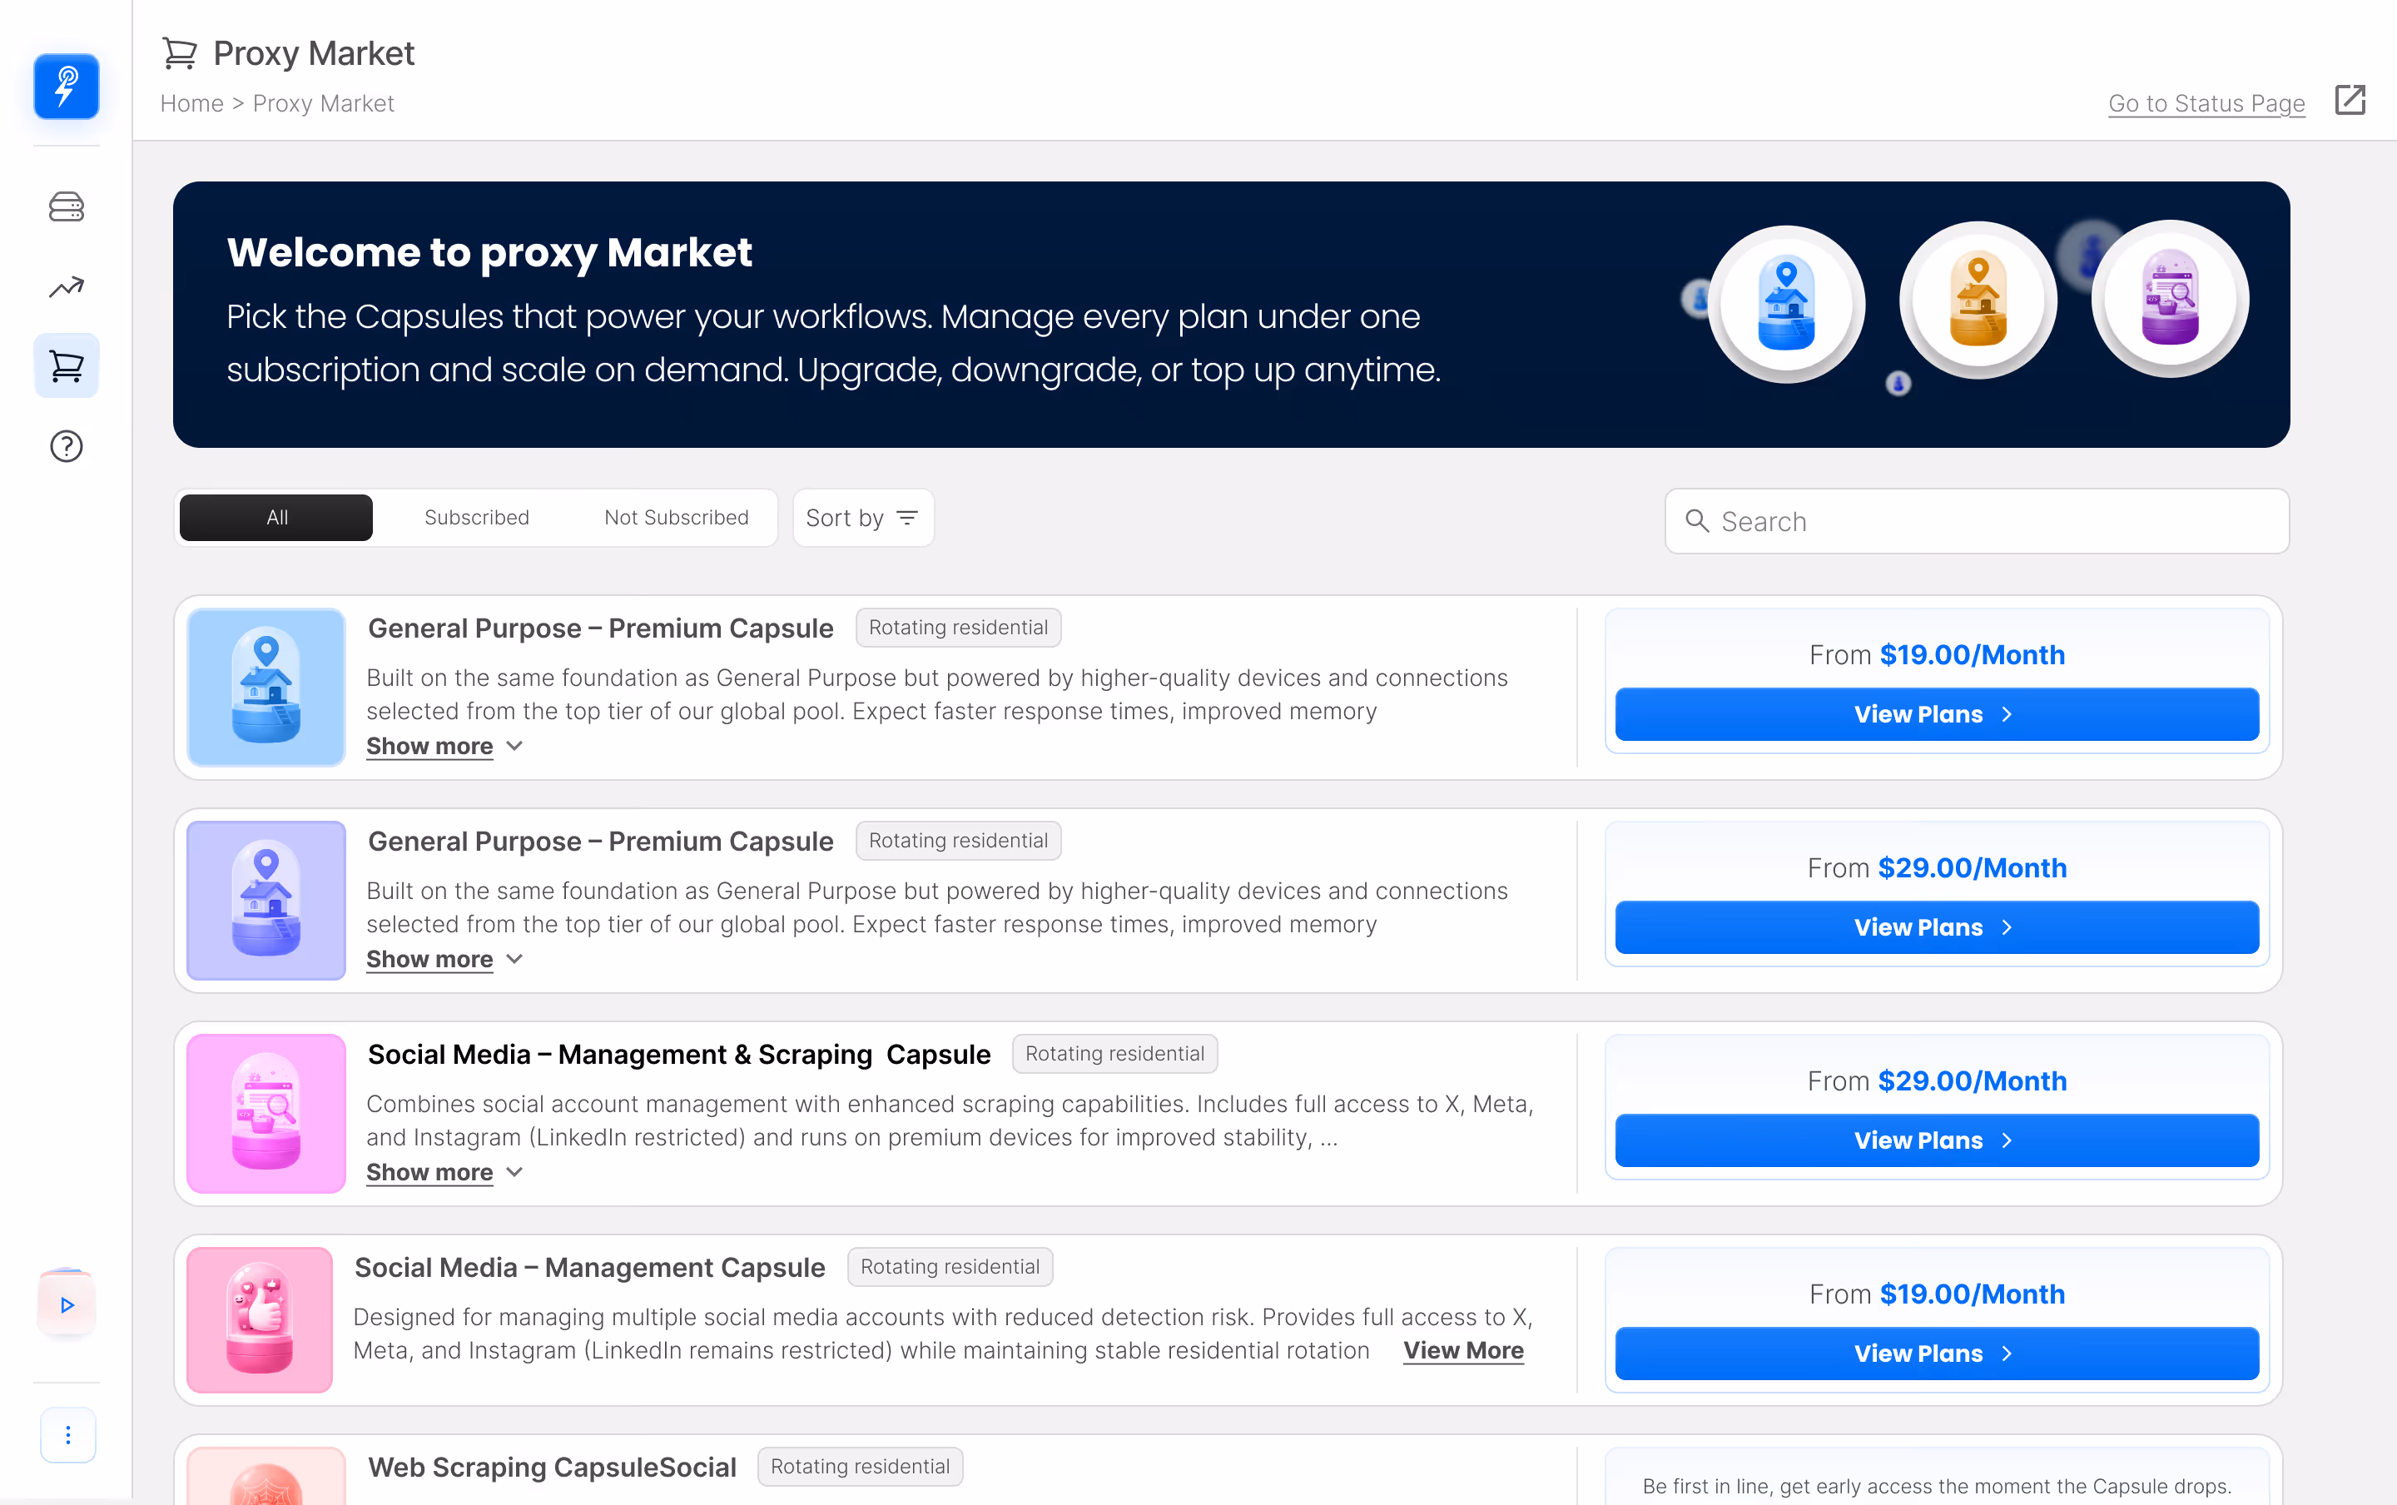This screenshot has width=2397, height=1505.
Task: Click the blue house capsule in banner
Action: (1786, 304)
